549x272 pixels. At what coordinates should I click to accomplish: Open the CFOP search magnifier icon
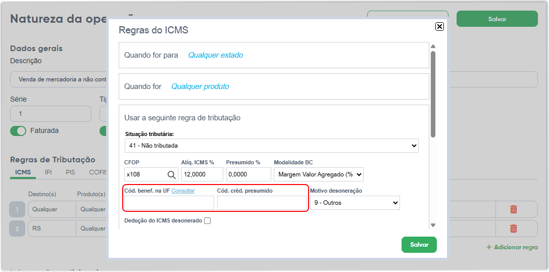[x=172, y=174]
